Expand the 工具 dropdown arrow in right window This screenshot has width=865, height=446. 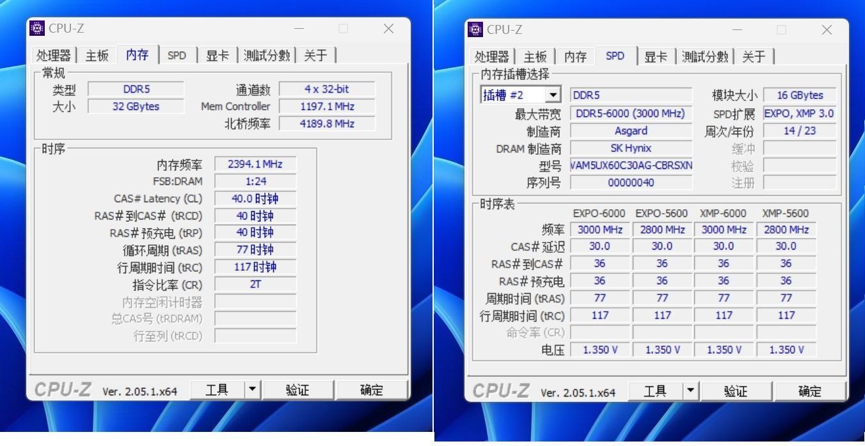(x=691, y=391)
